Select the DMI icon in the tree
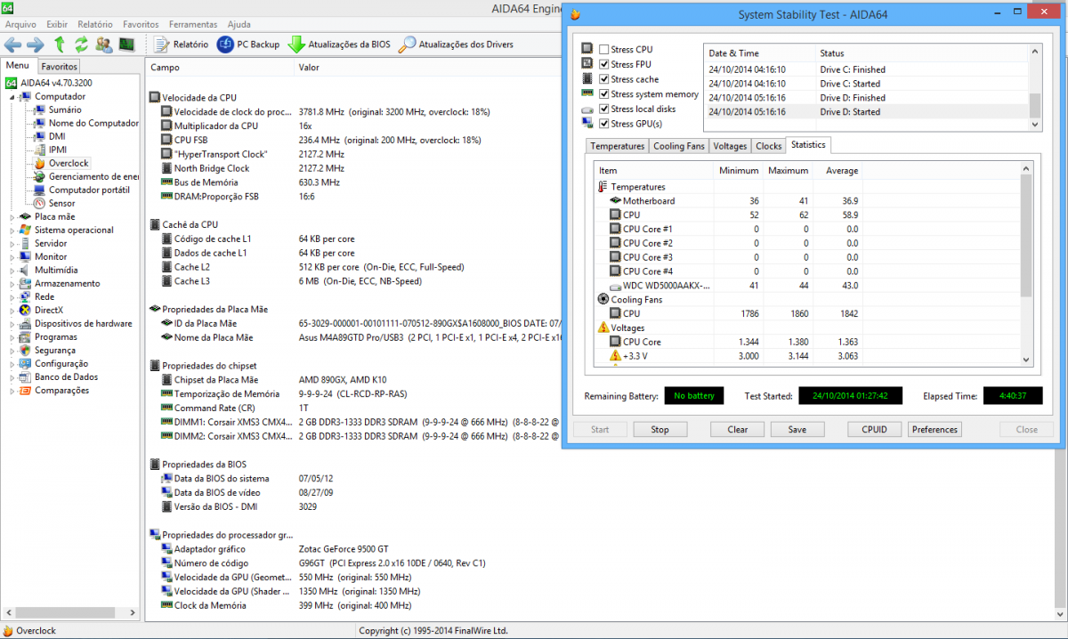The image size is (1068, 639). 40,136
